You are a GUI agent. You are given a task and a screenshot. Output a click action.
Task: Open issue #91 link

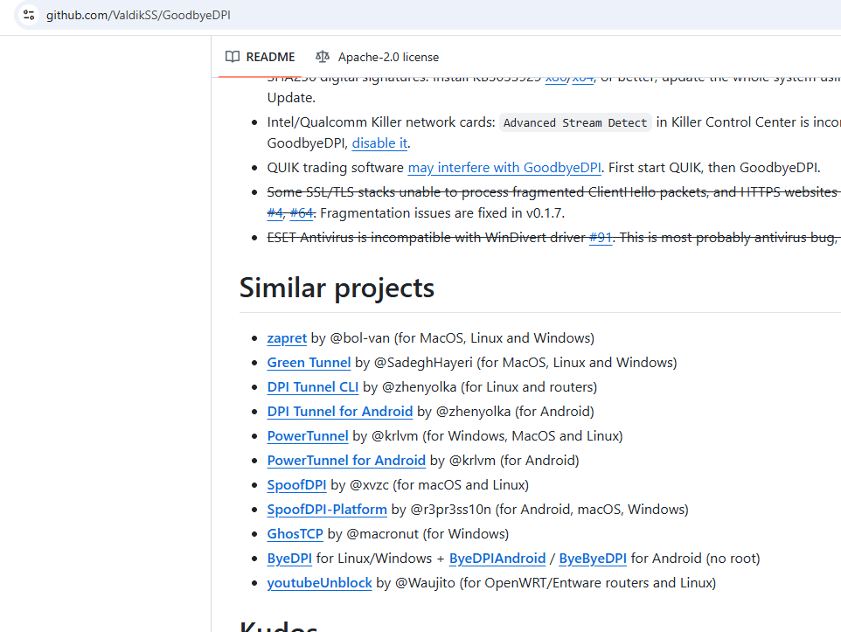(x=601, y=238)
